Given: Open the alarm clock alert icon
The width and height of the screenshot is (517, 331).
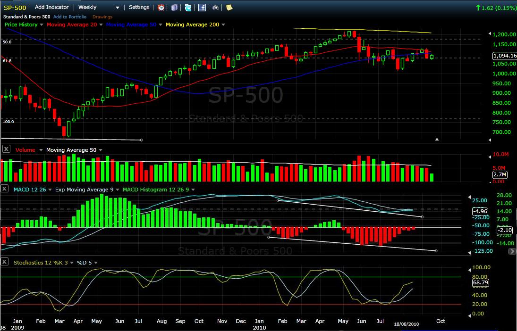Looking at the screenshot, I should coord(161,7).
